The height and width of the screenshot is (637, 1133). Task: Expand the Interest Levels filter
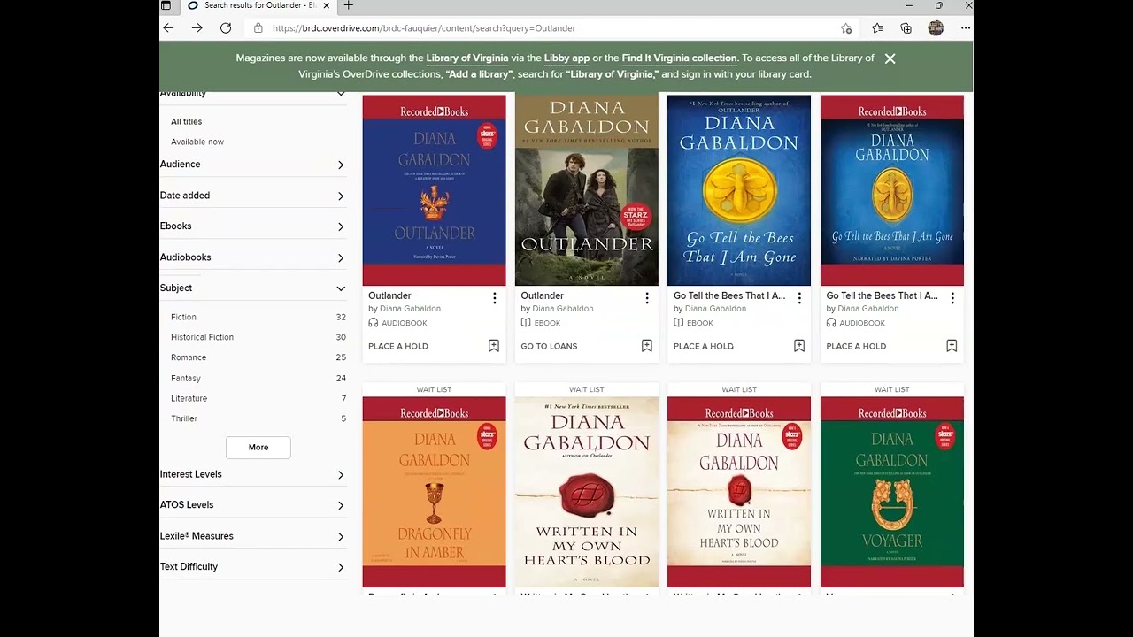[252, 474]
